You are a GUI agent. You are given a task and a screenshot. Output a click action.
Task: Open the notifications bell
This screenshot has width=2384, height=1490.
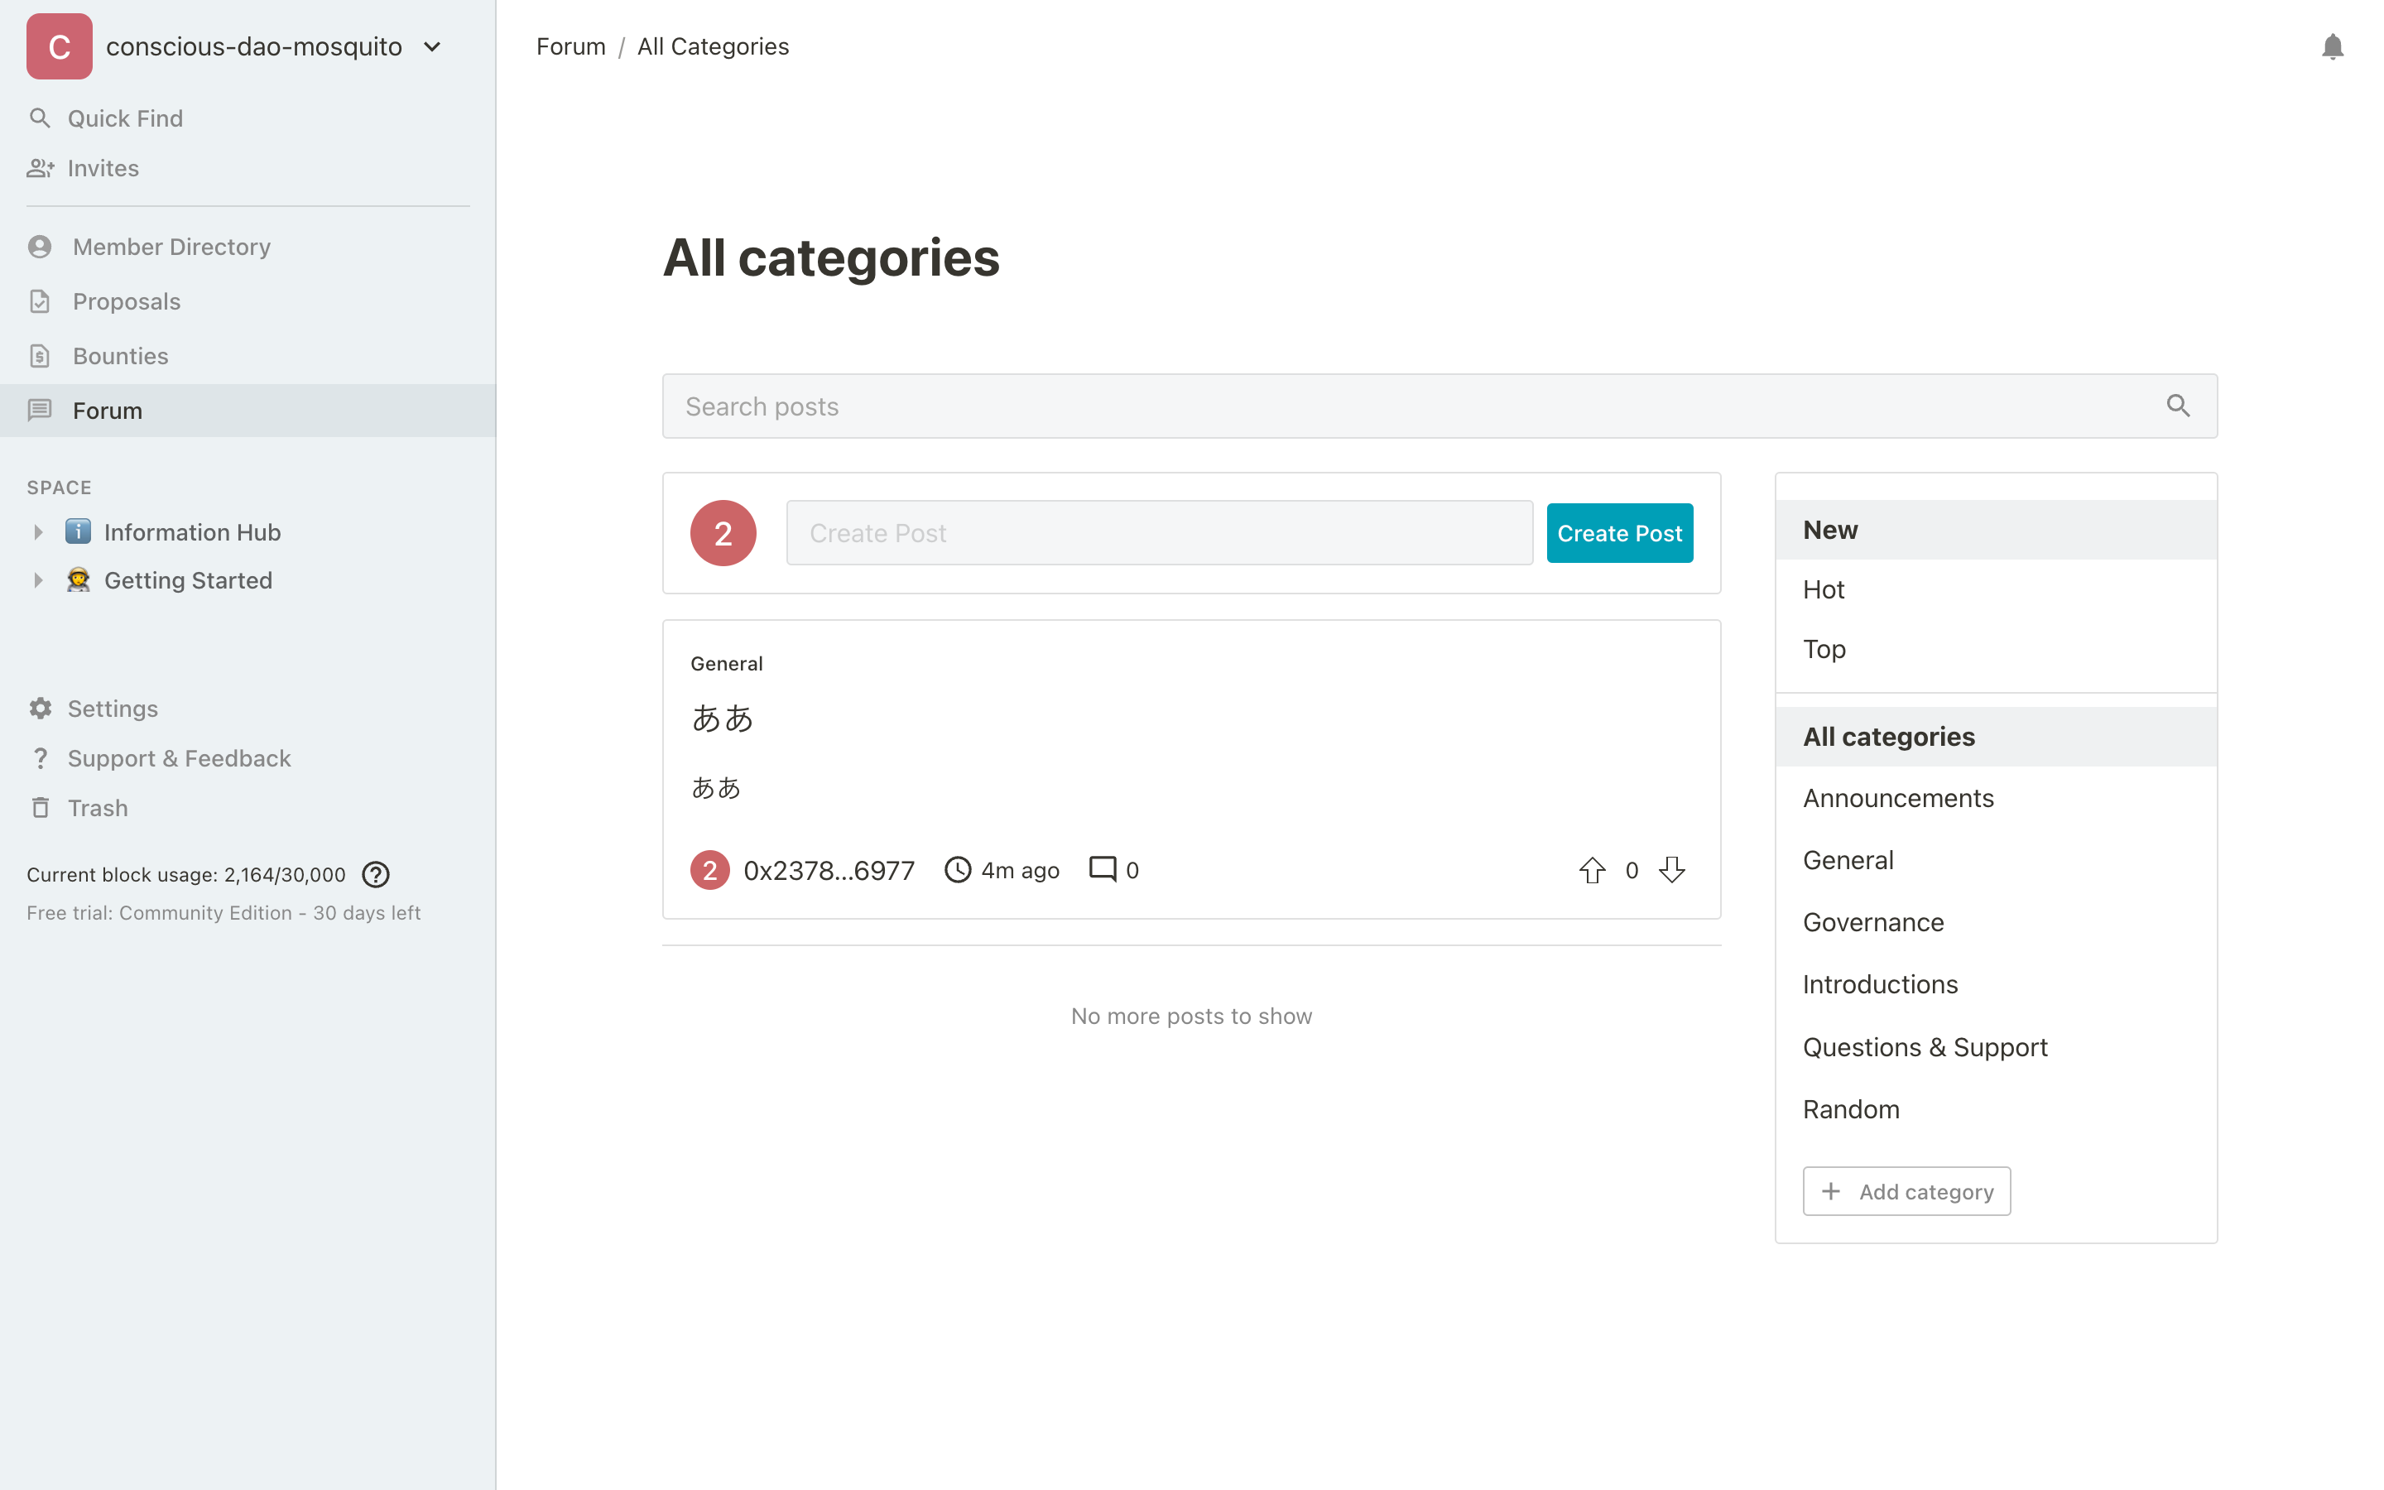point(2332,46)
